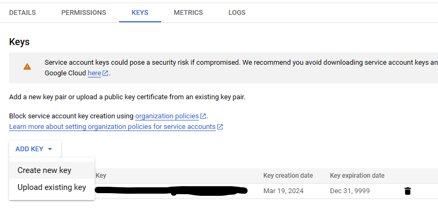The height and width of the screenshot is (208, 438).
Task: Select the KEYS tab
Action: [140, 13]
